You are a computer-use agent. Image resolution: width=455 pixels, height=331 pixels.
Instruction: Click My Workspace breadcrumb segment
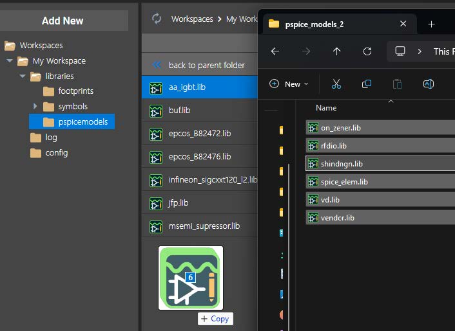coord(242,19)
